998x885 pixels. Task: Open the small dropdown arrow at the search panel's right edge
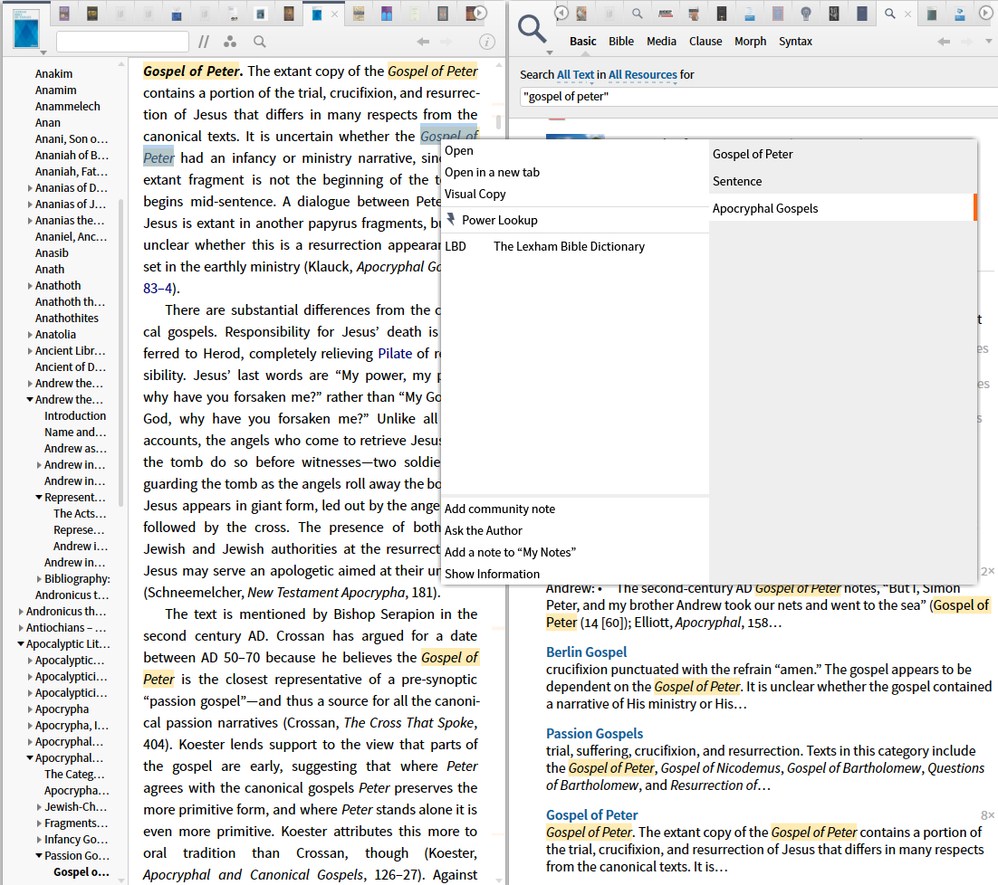[x=988, y=42]
